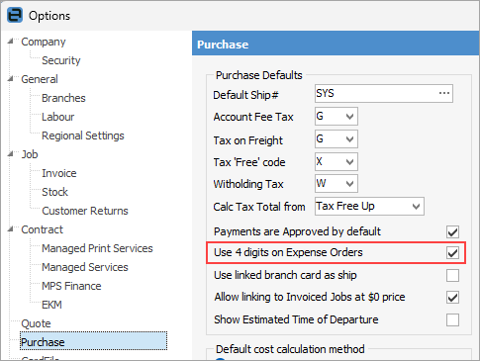Open Labour options

point(57,117)
